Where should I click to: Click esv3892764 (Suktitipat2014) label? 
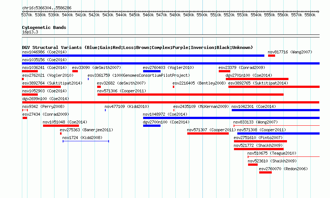[x=52, y=83]
